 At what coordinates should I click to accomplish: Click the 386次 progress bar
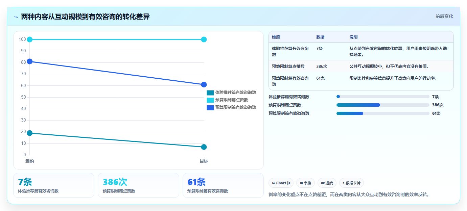pyautogui.click(x=383, y=105)
